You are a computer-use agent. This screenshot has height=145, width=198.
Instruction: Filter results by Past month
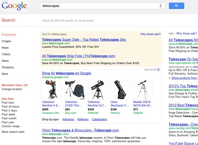[9, 118]
